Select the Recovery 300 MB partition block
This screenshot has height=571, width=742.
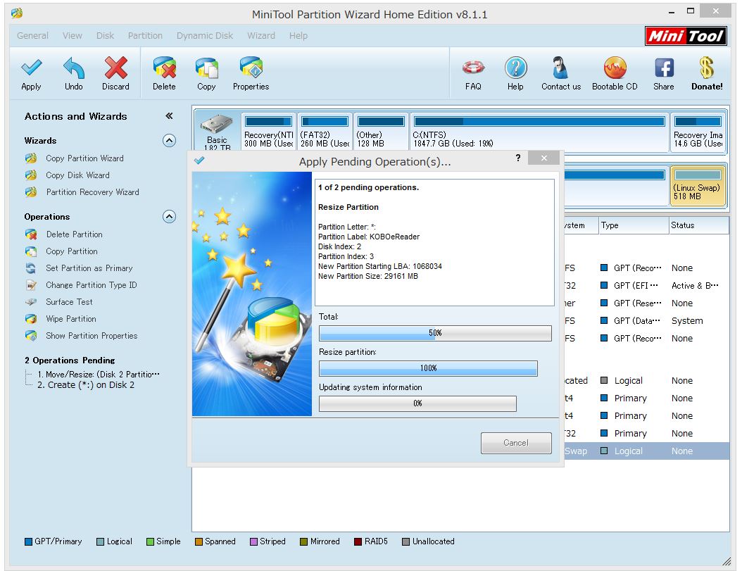click(x=268, y=132)
